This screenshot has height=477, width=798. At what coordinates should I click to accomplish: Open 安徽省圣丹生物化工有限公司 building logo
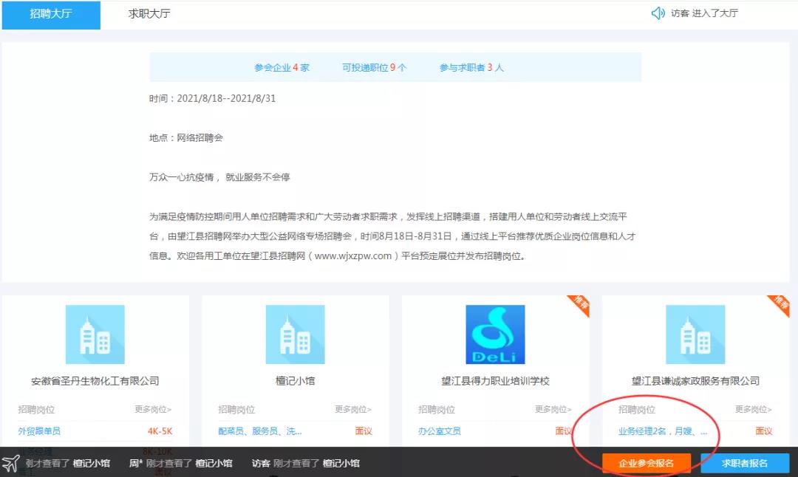95,334
